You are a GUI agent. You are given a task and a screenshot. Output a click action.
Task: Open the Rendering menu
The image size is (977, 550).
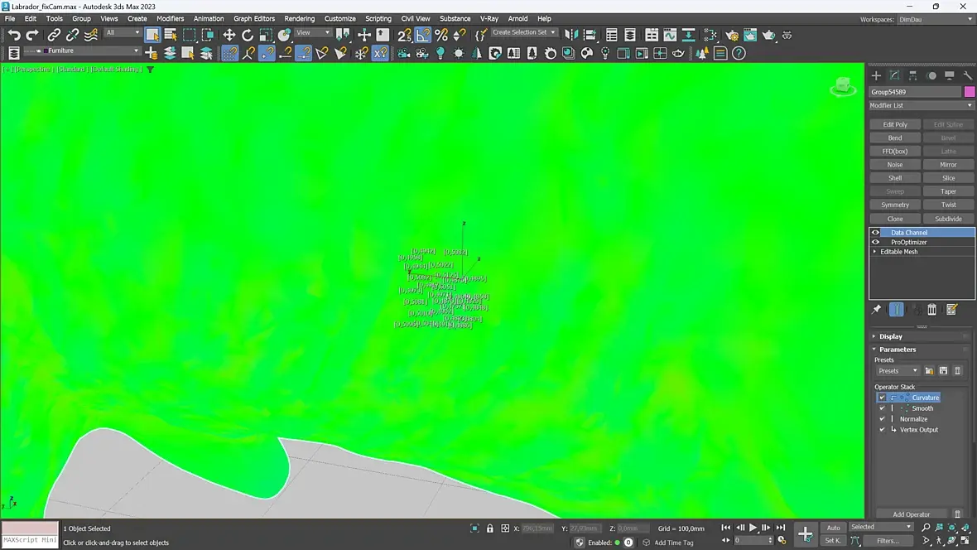click(299, 19)
